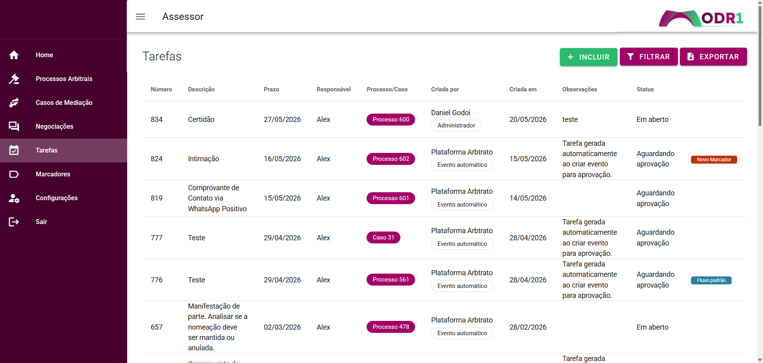Click the Intimação description cell
Viewport: 763px width, 363px height.
click(x=204, y=159)
